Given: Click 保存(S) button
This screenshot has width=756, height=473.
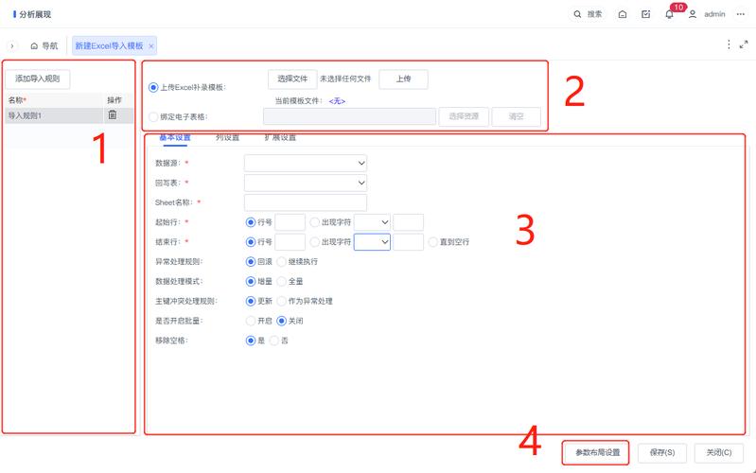Looking at the screenshot, I should coord(662,453).
